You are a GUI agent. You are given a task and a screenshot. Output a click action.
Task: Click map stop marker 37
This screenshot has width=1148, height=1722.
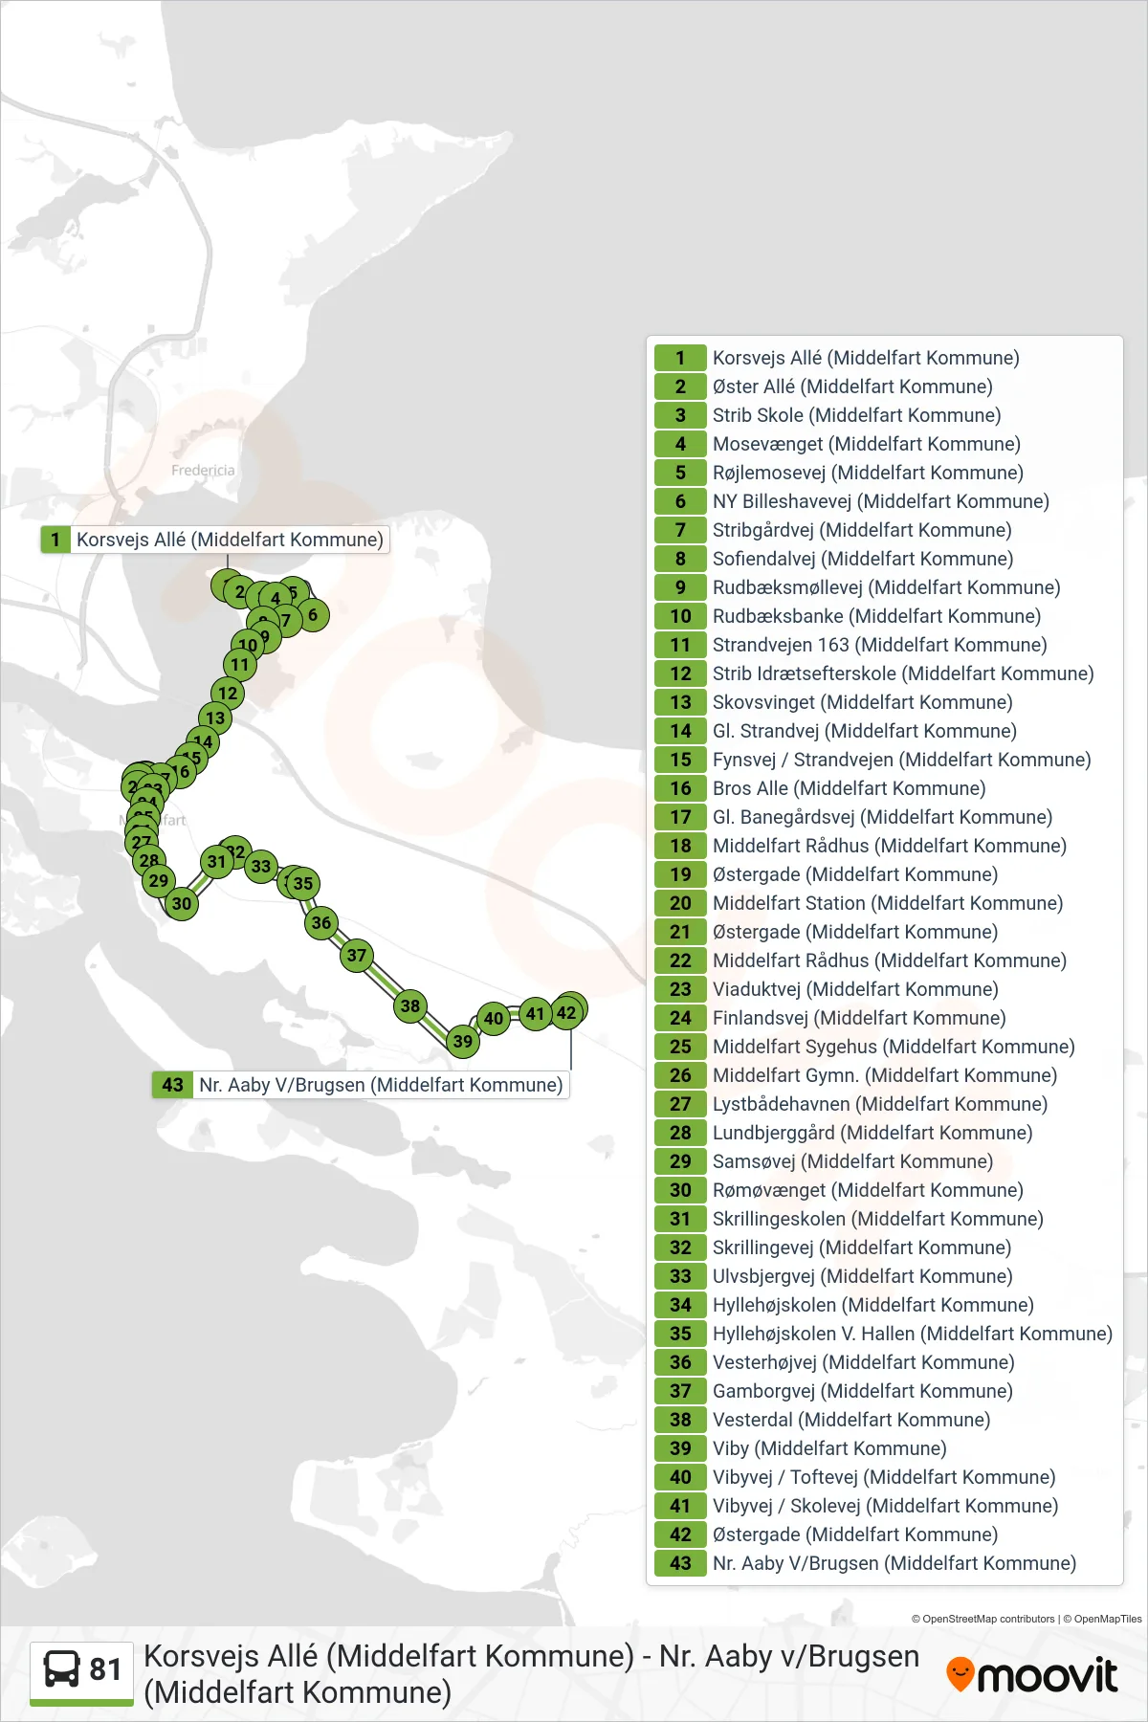tap(357, 955)
